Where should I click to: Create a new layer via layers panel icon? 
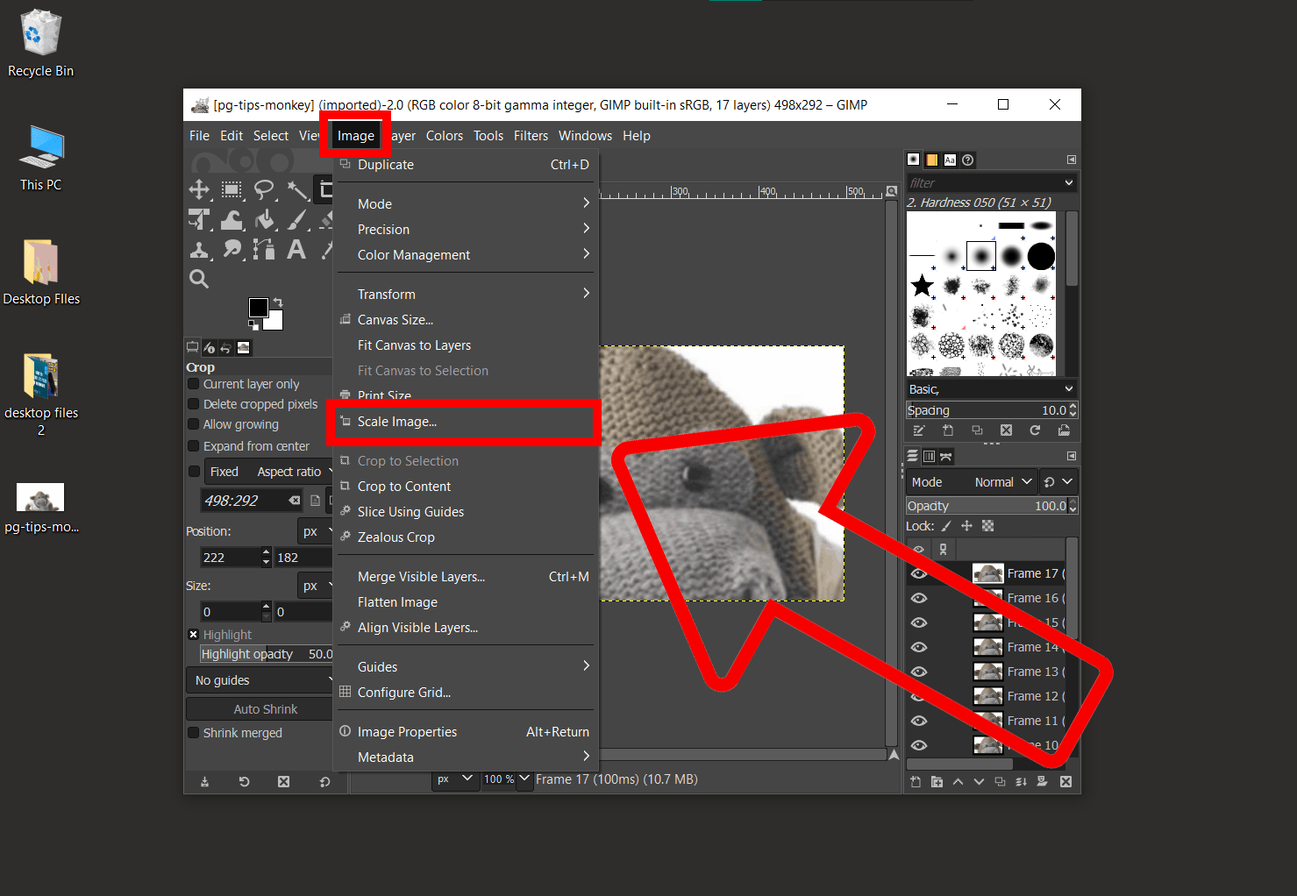915,780
